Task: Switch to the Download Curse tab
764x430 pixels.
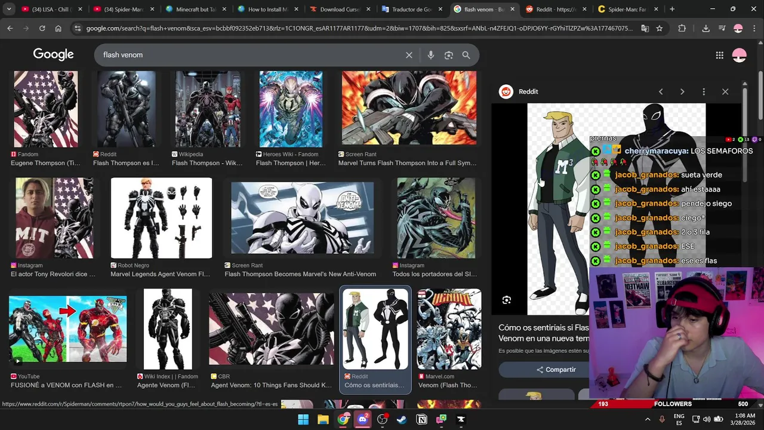Action: (x=338, y=9)
